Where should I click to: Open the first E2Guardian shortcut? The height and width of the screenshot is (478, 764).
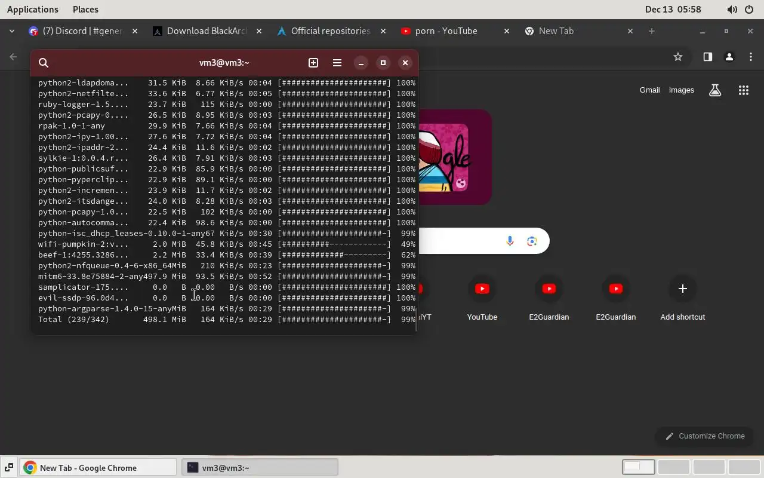[549, 299]
